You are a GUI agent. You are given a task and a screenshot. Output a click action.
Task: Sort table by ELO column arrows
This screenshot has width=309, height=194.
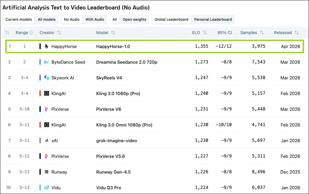pos(205,33)
